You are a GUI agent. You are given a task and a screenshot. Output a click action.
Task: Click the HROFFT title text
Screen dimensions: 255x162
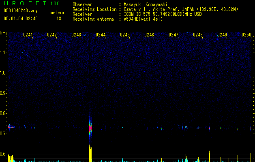(25, 3)
